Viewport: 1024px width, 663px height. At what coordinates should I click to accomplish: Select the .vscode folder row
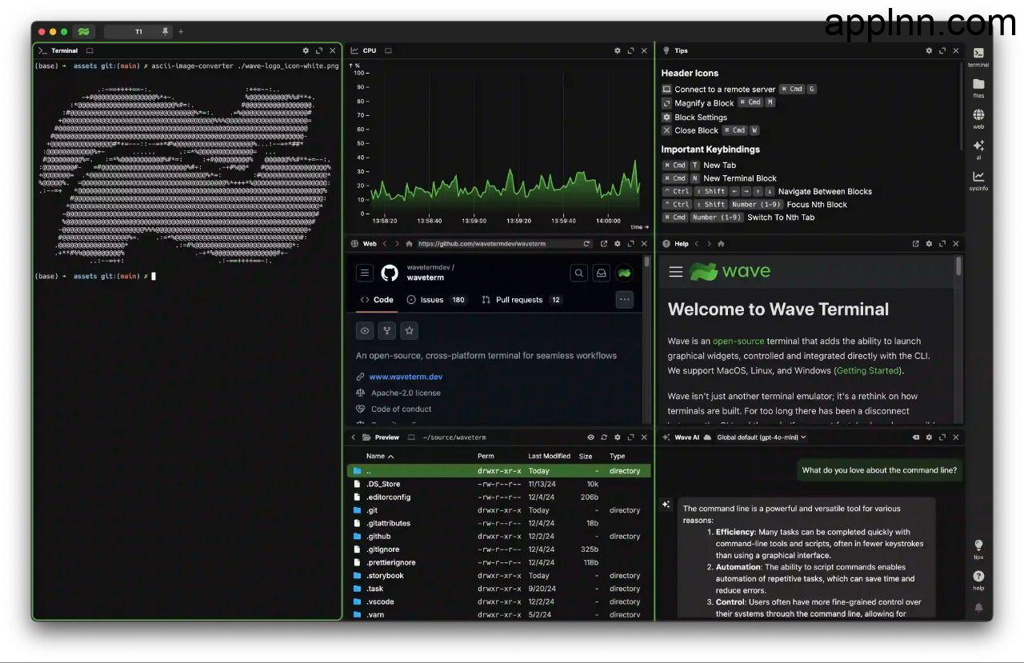499,602
